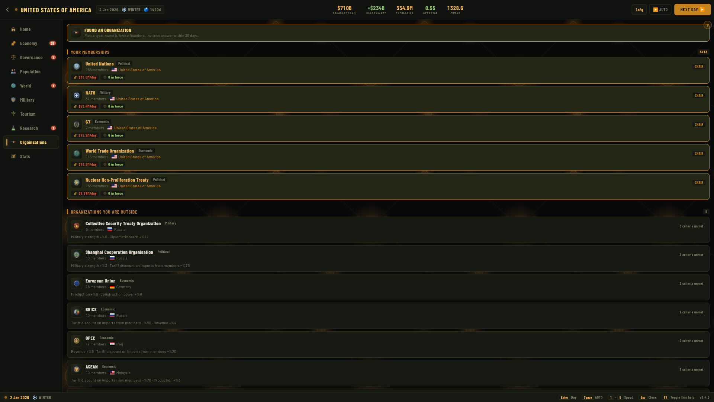The image size is (714, 402).
Task: Click the World globe icon
Action: point(13,86)
